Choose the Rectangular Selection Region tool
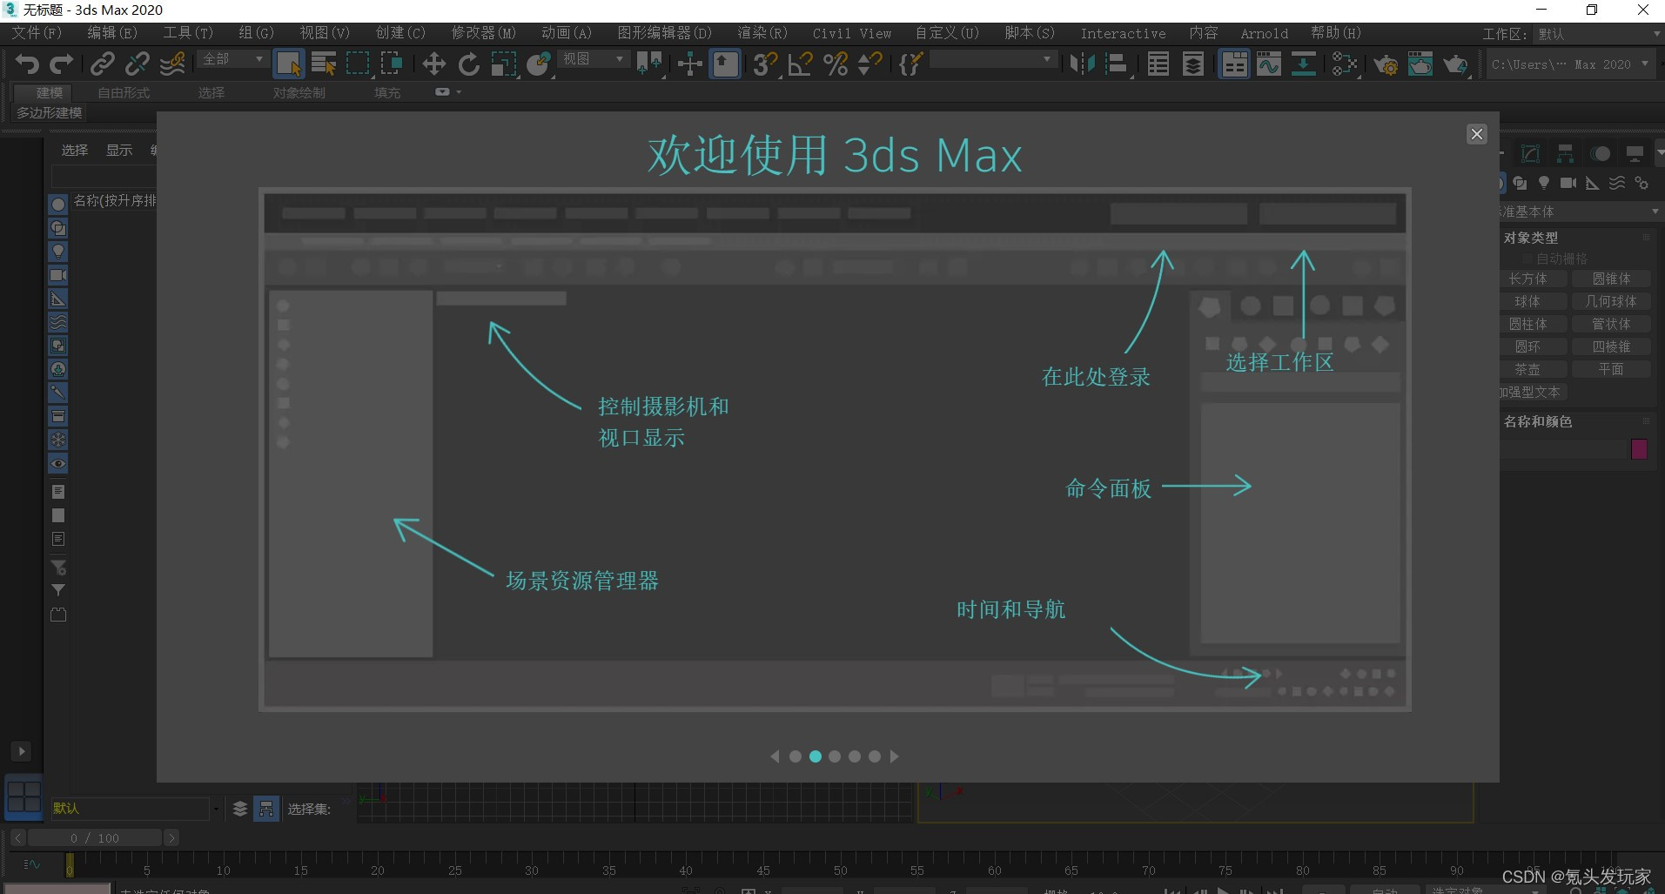 [x=358, y=64]
